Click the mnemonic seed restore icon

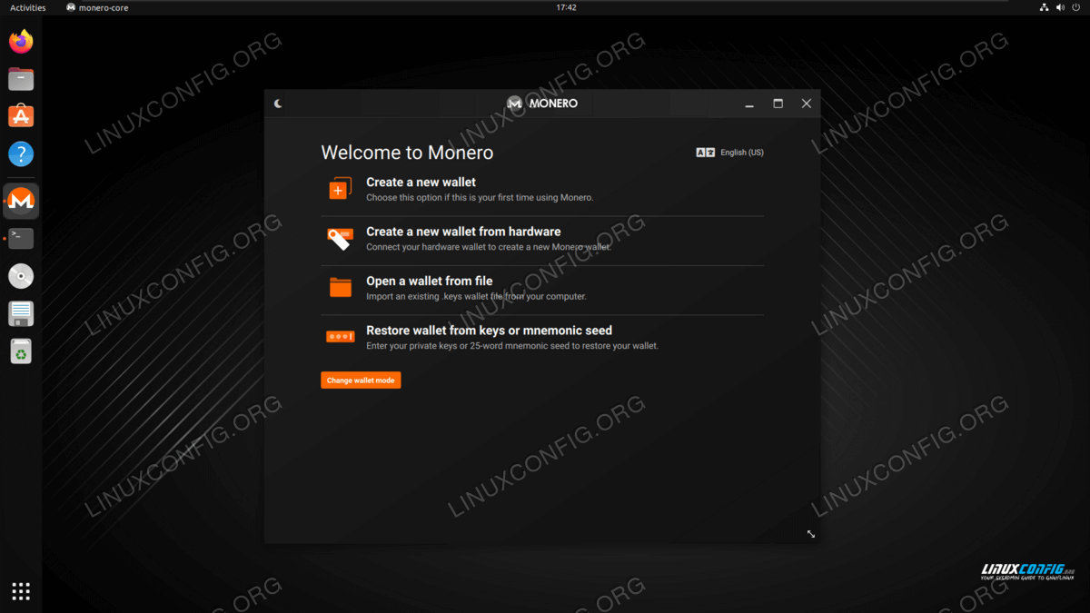pyautogui.click(x=340, y=337)
